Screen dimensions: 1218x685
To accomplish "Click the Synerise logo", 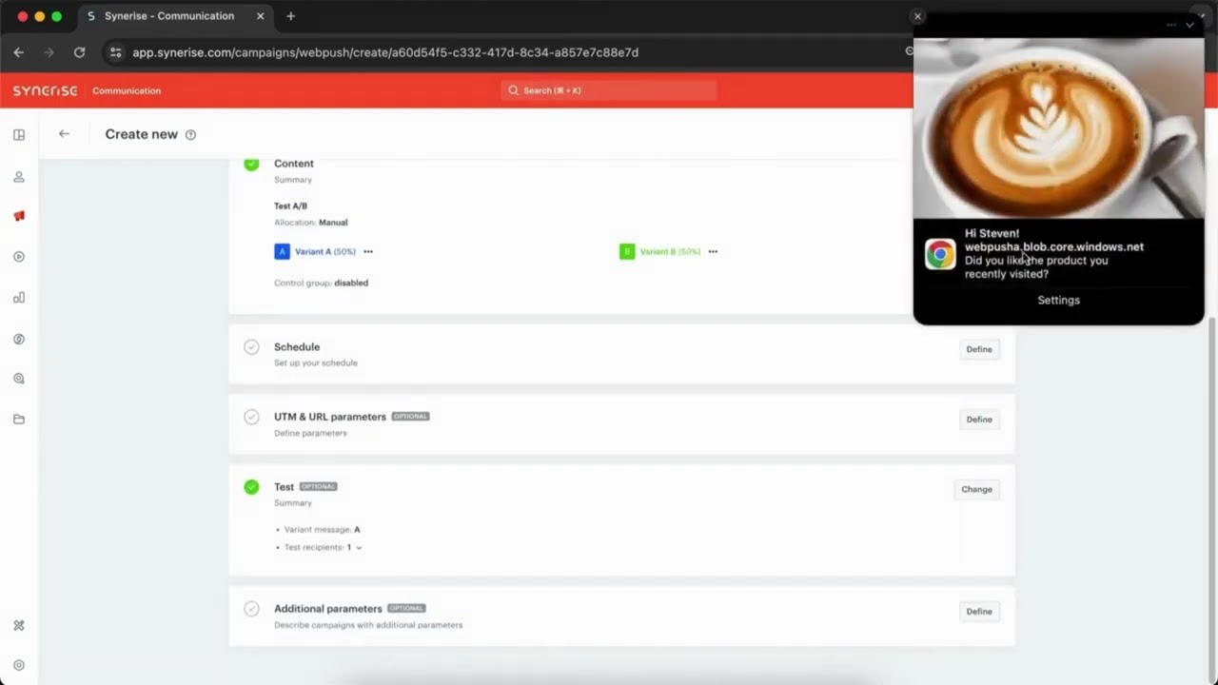I will pyautogui.click(x=45, y=90).
